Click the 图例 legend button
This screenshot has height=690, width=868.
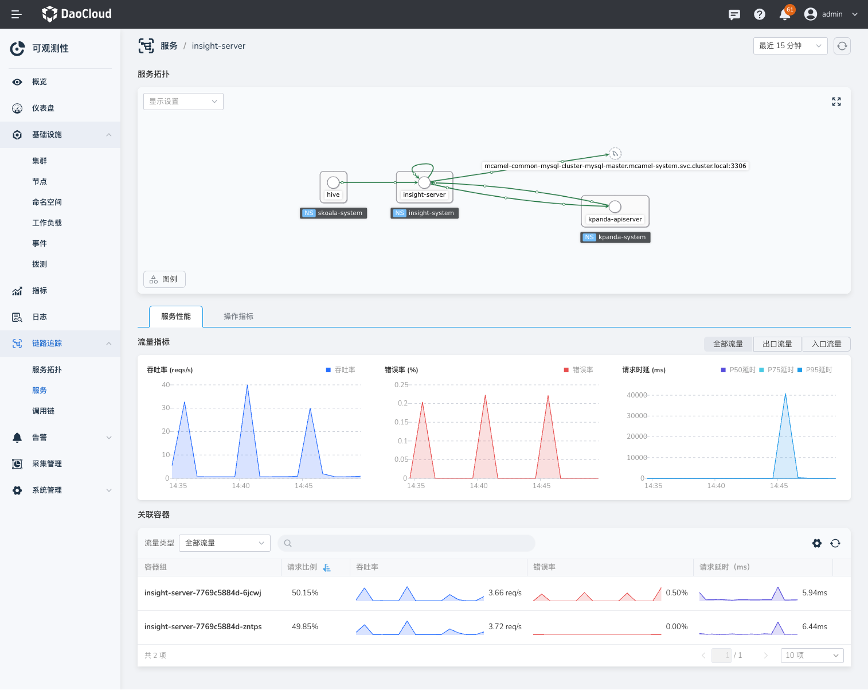(164, 279)
